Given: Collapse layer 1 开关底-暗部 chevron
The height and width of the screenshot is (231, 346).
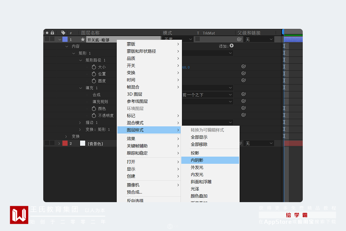Looking at the screenshot, I should tap(60, 40).
